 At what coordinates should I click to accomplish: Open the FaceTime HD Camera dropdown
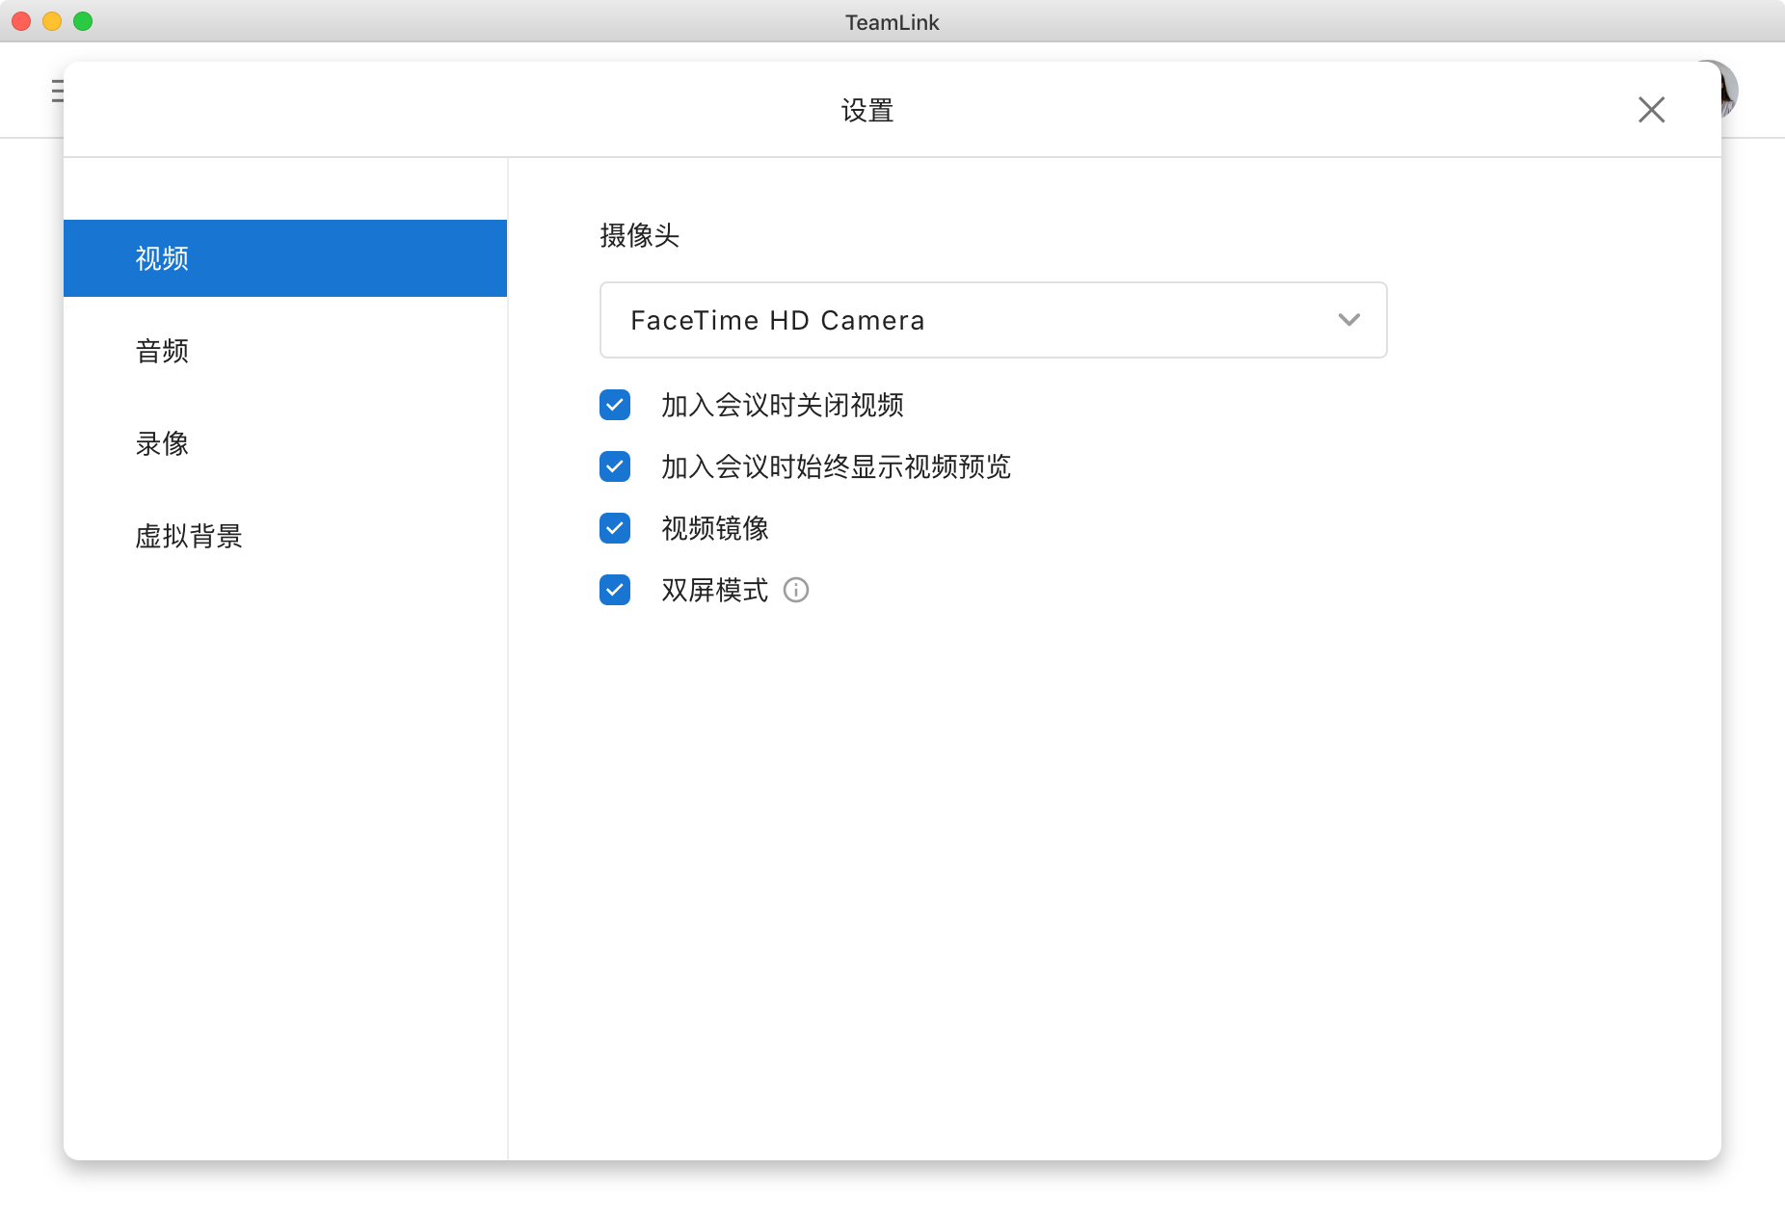coord(993,320)
